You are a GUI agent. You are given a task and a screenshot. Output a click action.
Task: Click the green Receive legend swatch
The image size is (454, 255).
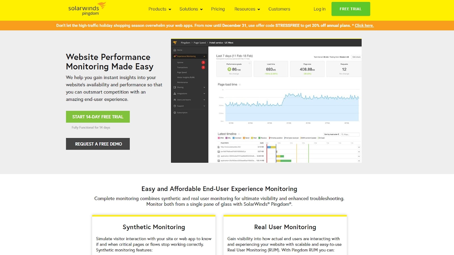(259, 138)
